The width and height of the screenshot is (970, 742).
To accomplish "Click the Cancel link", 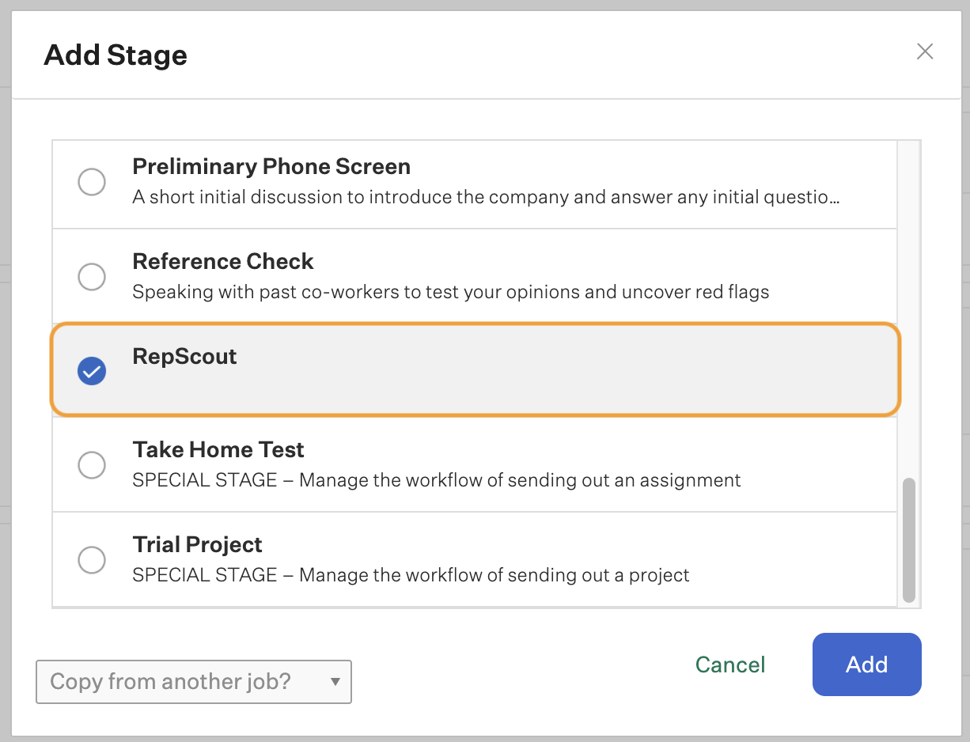I will (x=730, y=664).
